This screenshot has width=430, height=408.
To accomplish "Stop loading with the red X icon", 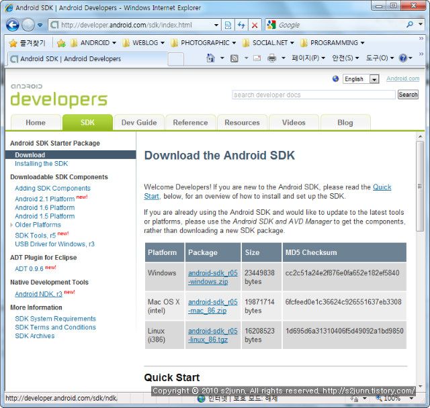I will point(255,25).
